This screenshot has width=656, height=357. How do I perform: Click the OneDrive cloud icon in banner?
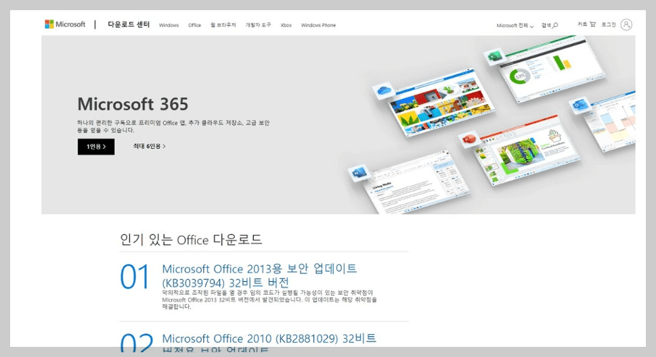coord(384,91)
